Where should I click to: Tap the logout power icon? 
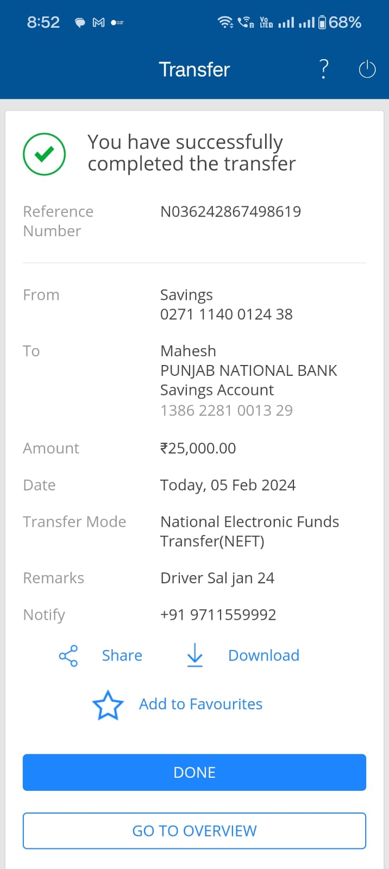(x=367, y=70)
